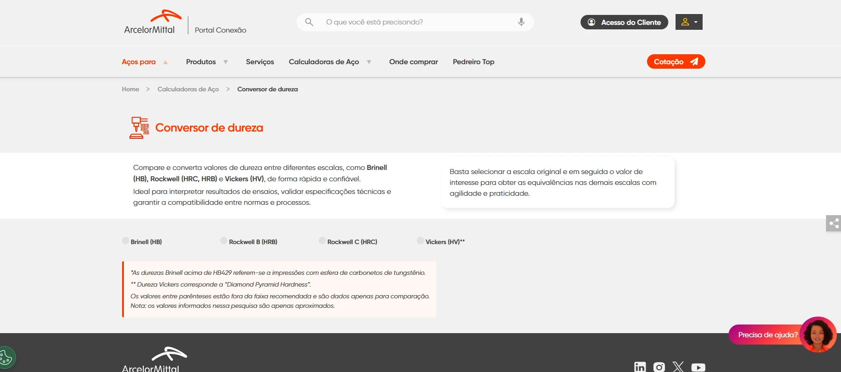Open ArcelorMittal YouTube channel icon
841x372 pixels.
(x=698, y=367)
